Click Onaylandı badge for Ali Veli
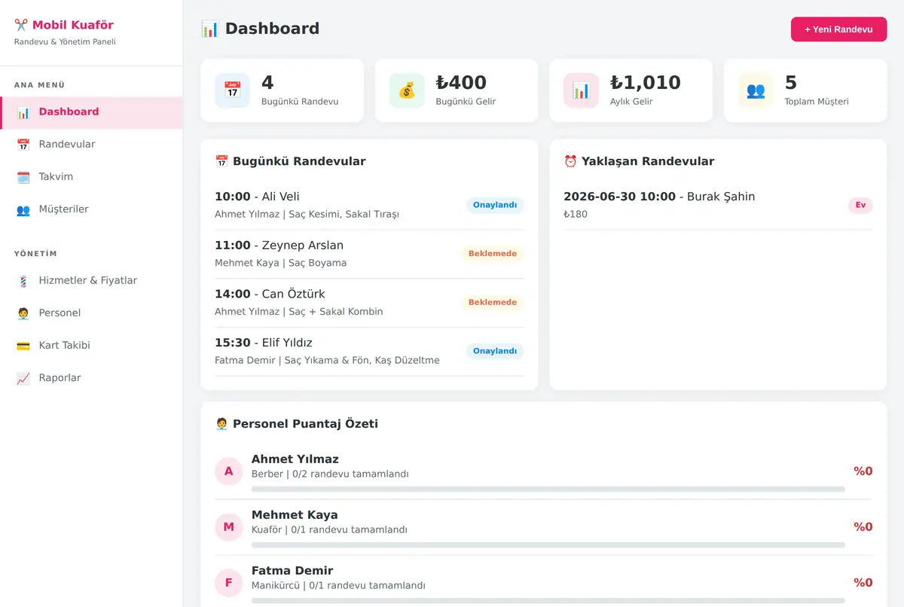This screenshot has height=607, width=904. click(x=495, y=206)
